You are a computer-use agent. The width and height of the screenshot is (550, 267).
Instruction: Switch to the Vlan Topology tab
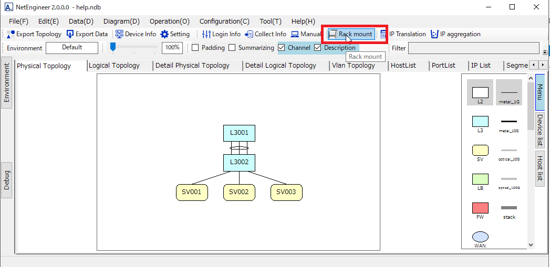click(354, 66)
